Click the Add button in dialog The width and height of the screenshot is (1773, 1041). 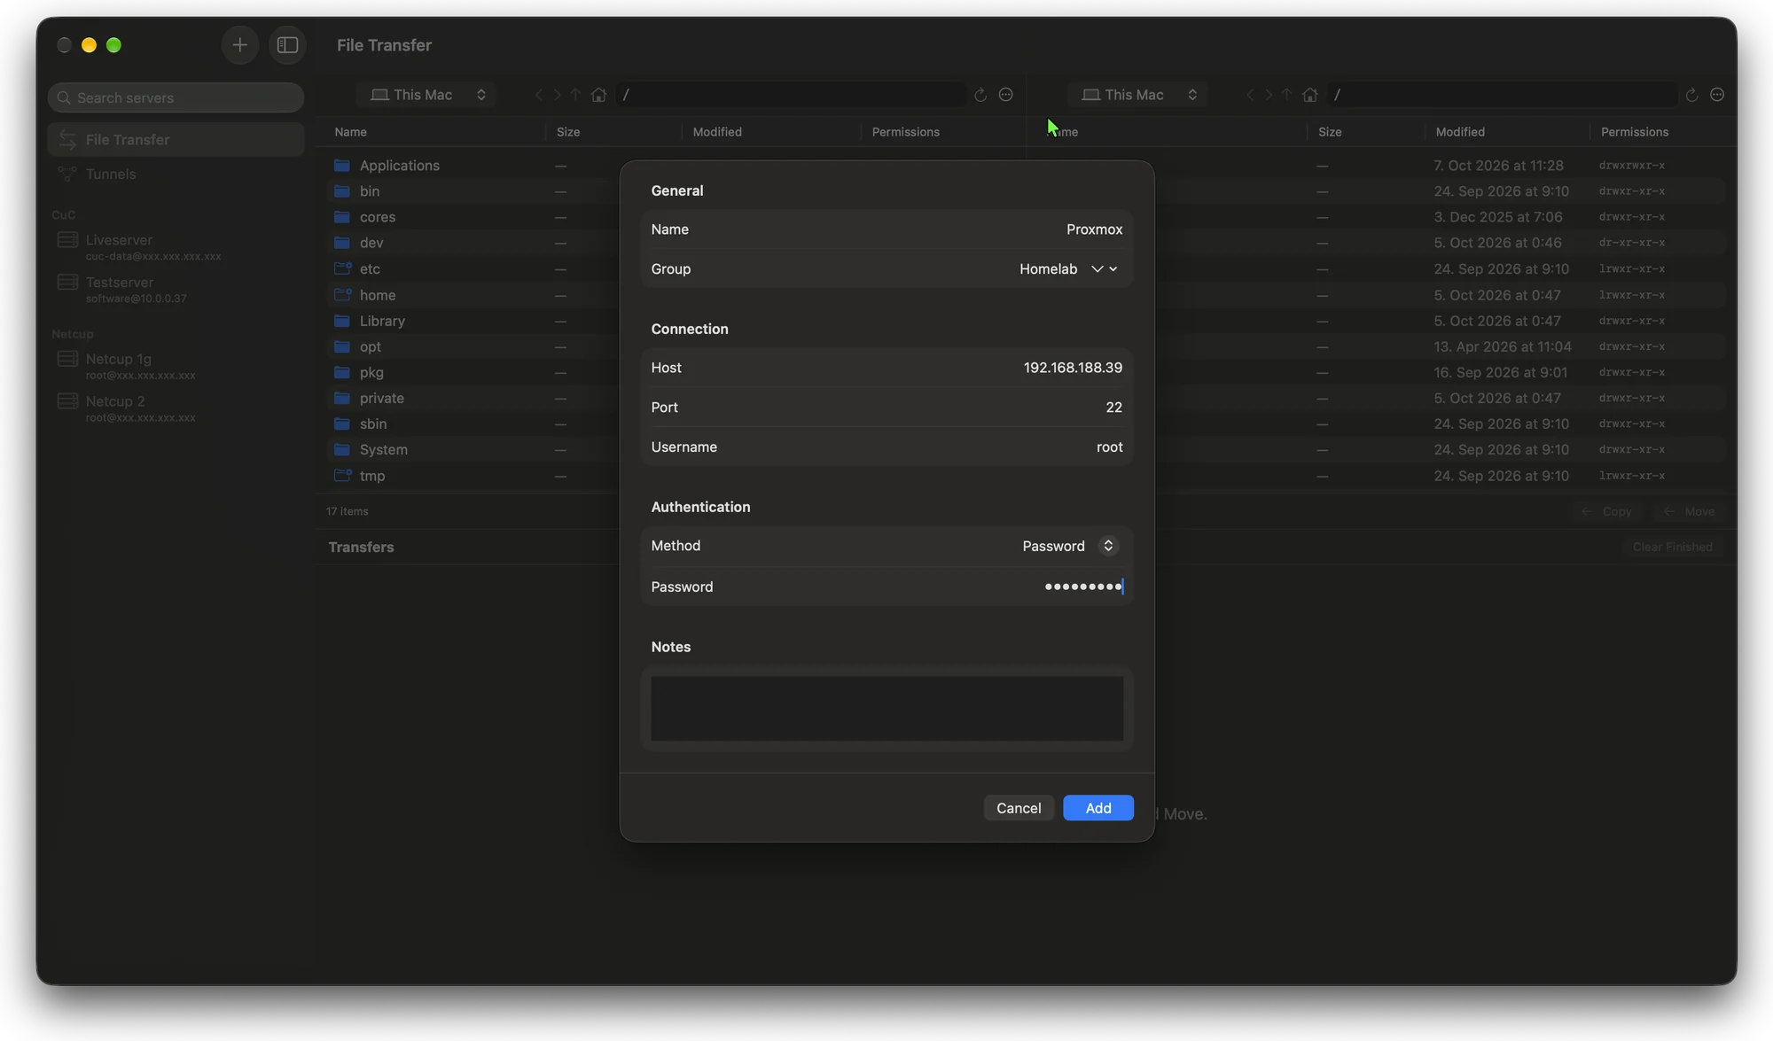coord(1098,808)
